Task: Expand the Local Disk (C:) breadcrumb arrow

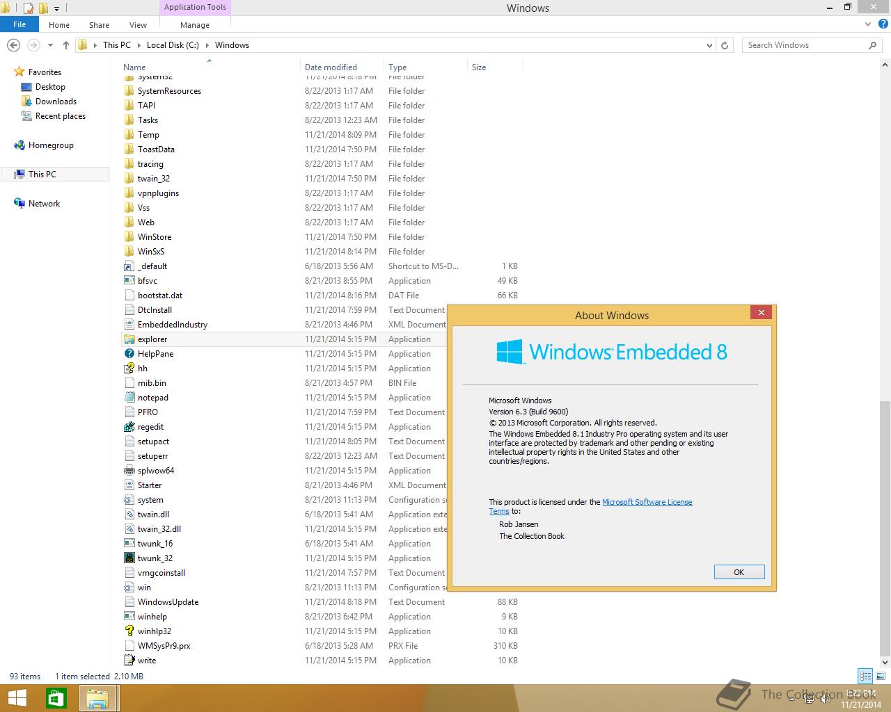Action: (207, 45)
